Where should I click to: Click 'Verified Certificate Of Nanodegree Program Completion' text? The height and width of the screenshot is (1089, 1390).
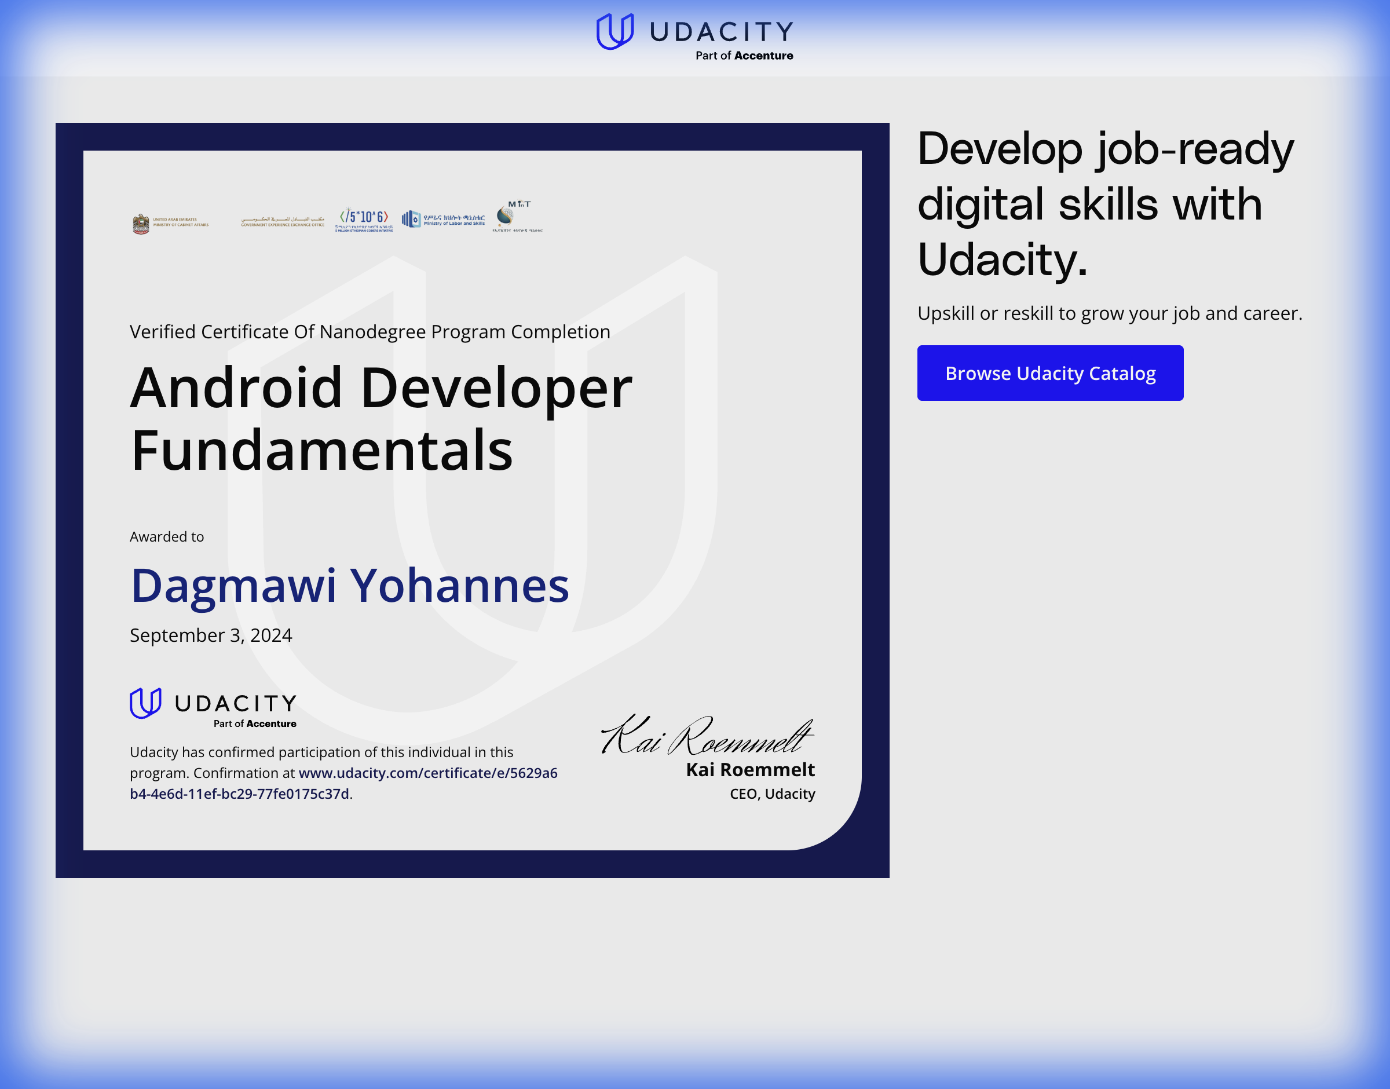point(370,331)
